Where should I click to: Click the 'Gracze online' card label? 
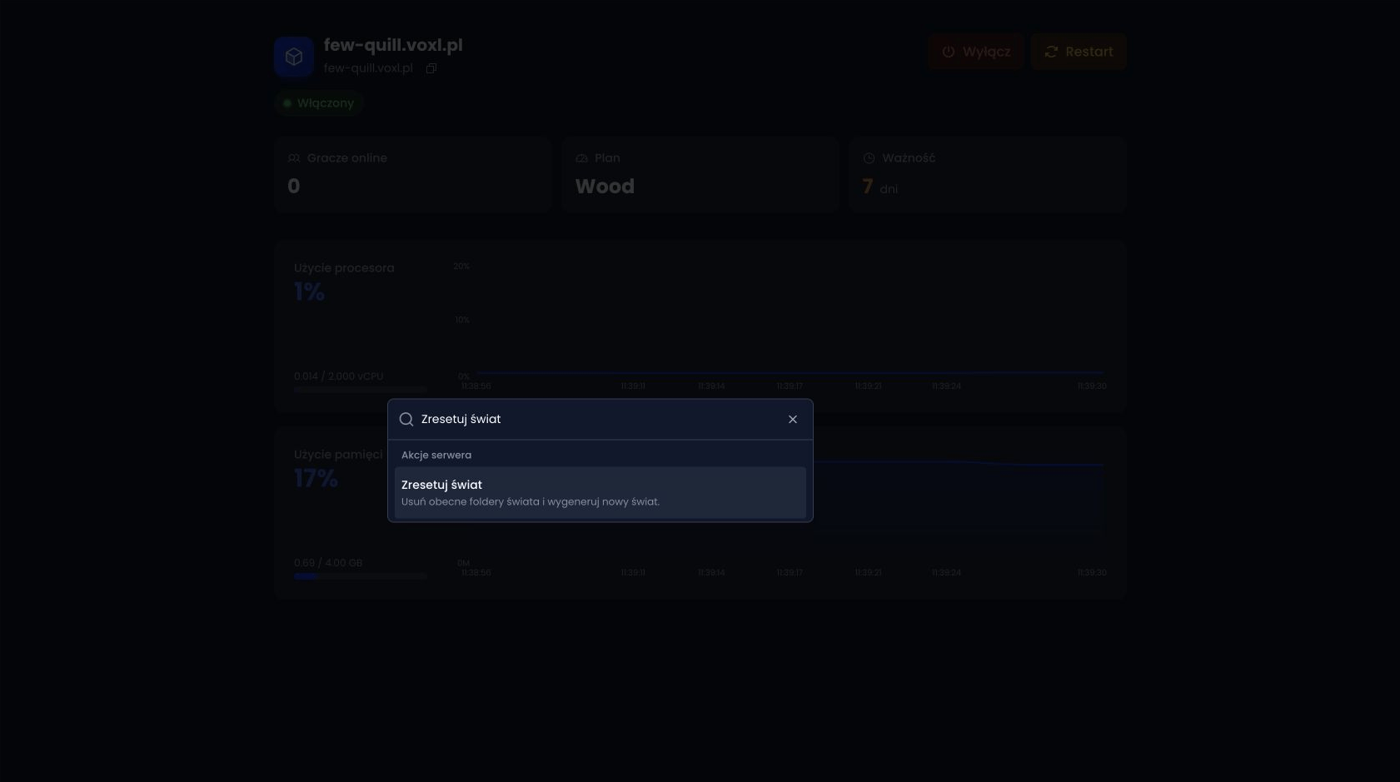[346, 158]
